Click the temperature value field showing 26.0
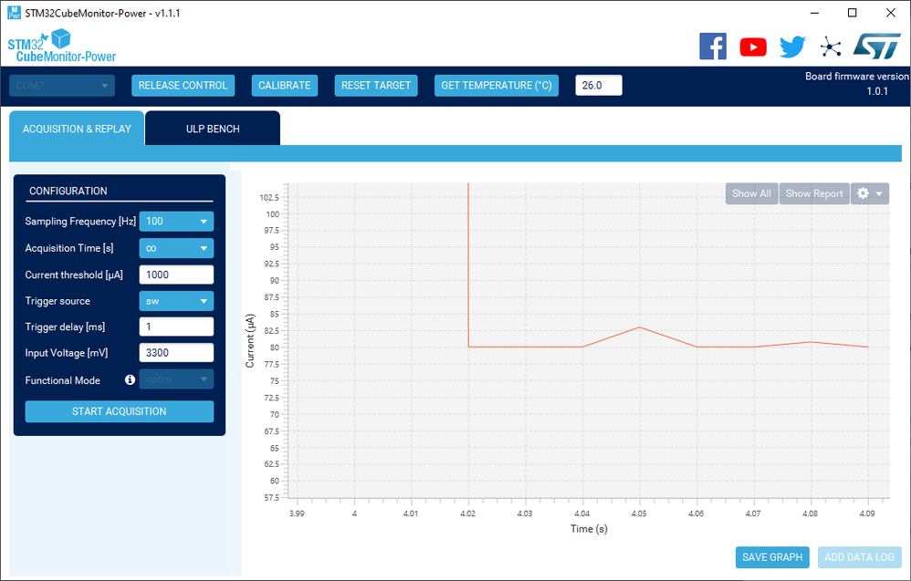The height and width of the screenshot is (581, 911). point(599,86)
